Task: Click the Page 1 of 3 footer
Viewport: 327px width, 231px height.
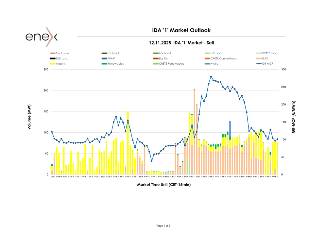Action: click(163, 226)
